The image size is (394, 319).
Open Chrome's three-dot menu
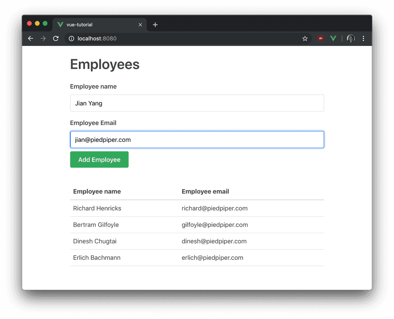coord(363,38)
